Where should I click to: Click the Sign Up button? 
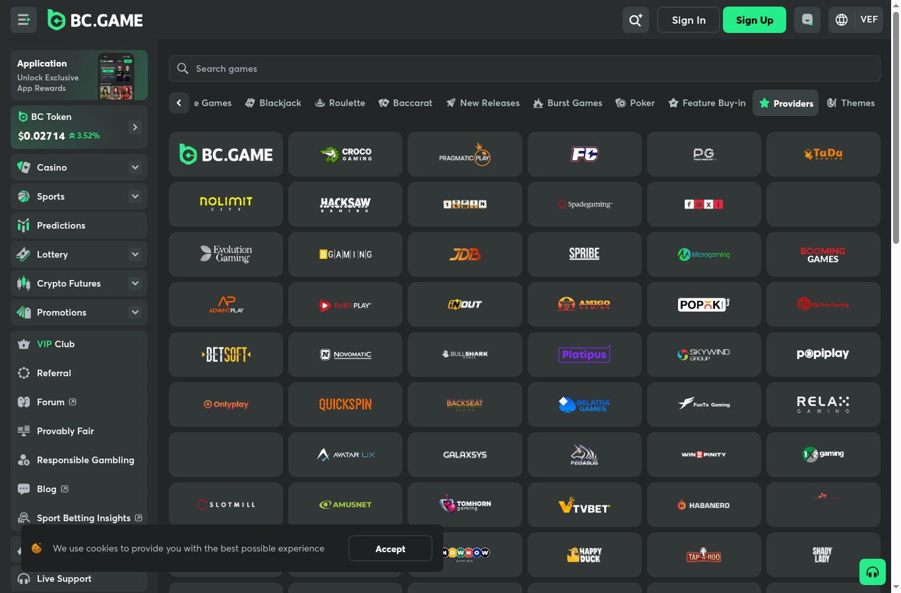point(755,20)
